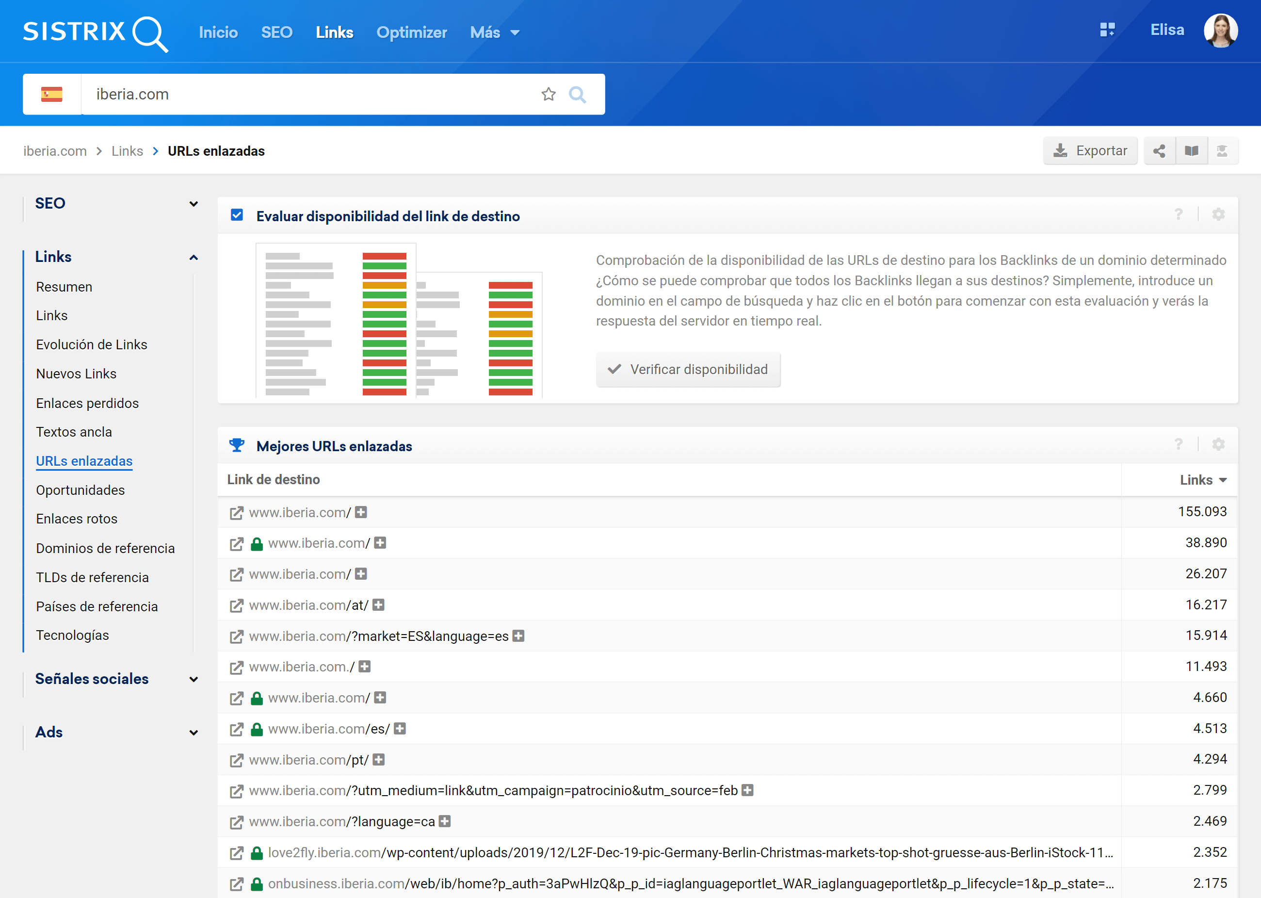Click help question mark in Evaluar disponibilidad box

[1178, 214]
